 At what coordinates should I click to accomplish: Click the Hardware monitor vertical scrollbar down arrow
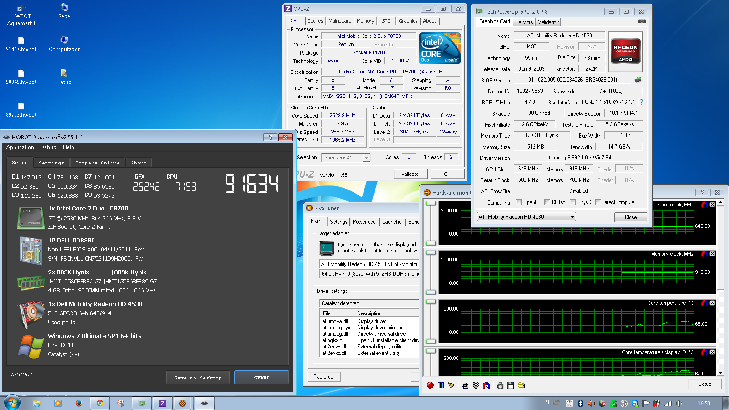click(720, 373)
